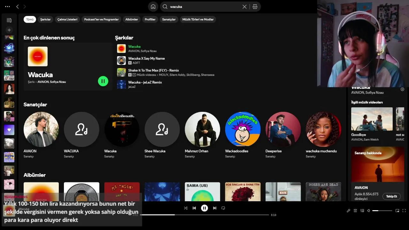The height and width of the screenshot is (230, 409).
Task: Select the Tümü filter chip
Action: click(x=30, y=19)
